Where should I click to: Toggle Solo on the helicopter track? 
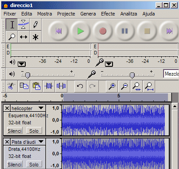[x=34, y=131]
